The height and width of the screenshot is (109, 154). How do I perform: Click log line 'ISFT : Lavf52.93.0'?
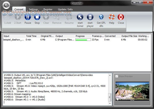pyautogui.click(x=23, y=83)
